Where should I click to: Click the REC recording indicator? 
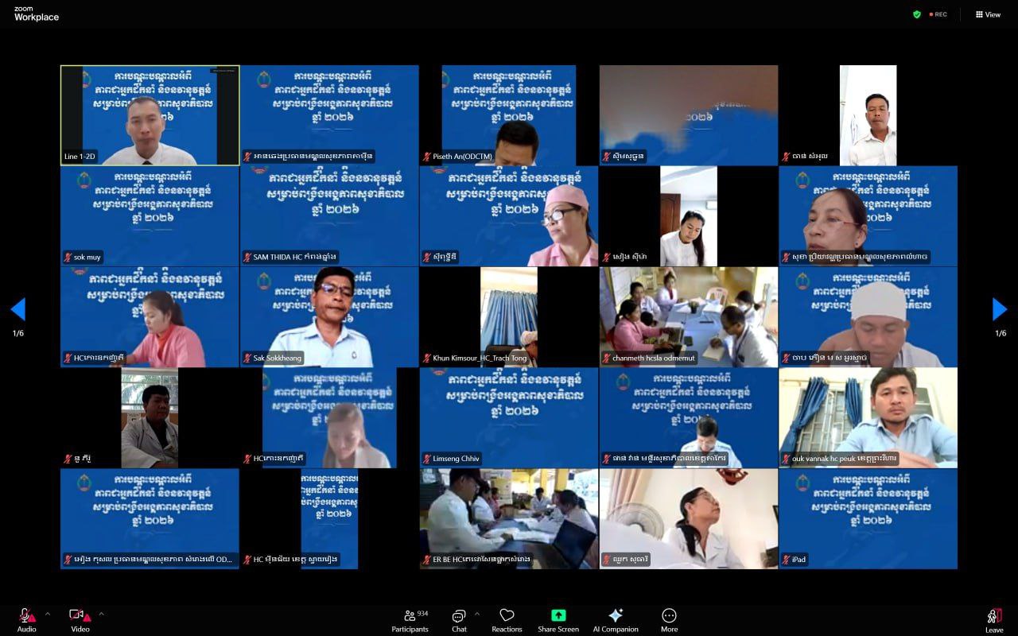tap(938, 14)
